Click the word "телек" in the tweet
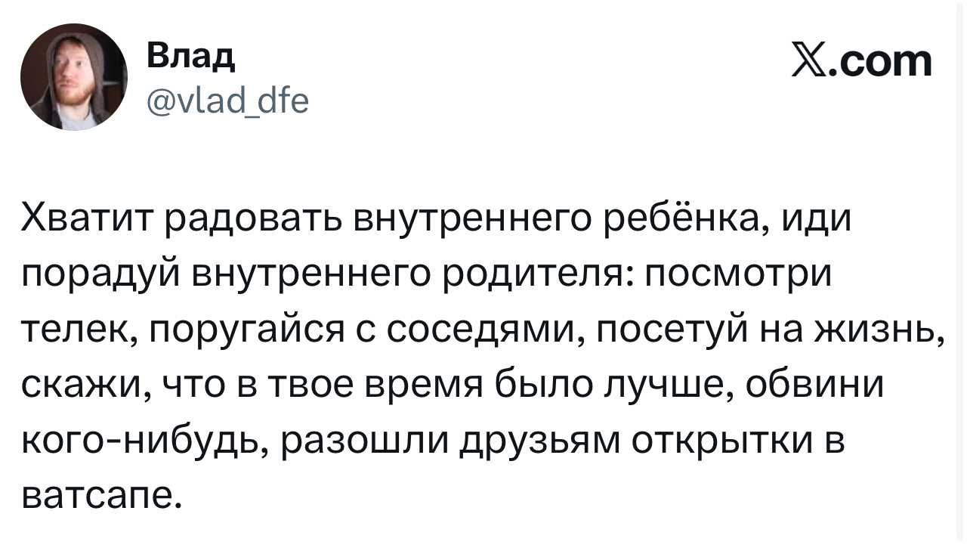Screen dimensions: 970x551 (x=73, y=330)
